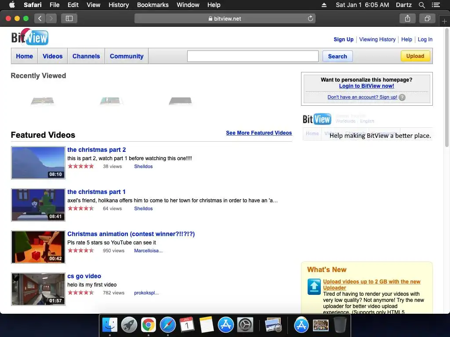
Task: Open video title the christmas part 1
Action: click(x=96, y=192)
